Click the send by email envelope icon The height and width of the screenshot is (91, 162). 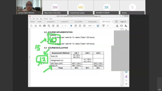point(121,26)
